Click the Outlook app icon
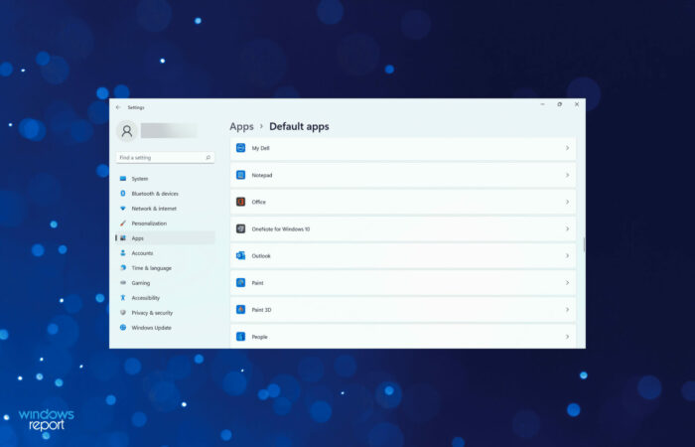This screenshot has height=447, width=695. coord(240,256)
